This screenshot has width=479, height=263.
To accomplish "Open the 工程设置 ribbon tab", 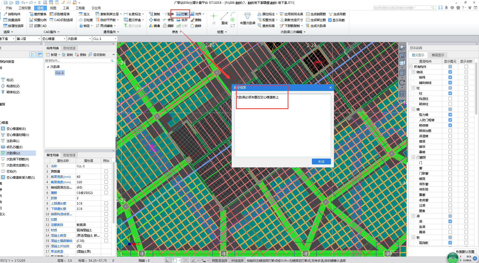I will [x=25, y=8].
